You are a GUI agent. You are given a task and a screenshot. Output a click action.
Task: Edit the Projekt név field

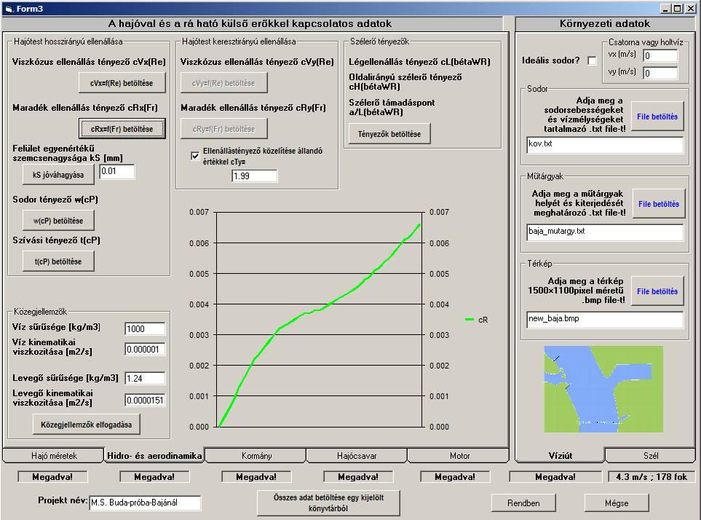click(x=145, y=503)
